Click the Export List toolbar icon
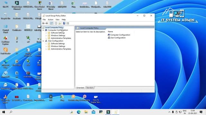The width and height of the screenshot is (206, 115). [x=60, y=23]
